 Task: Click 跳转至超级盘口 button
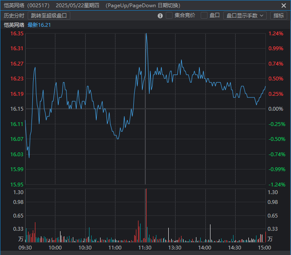(49, 16)
